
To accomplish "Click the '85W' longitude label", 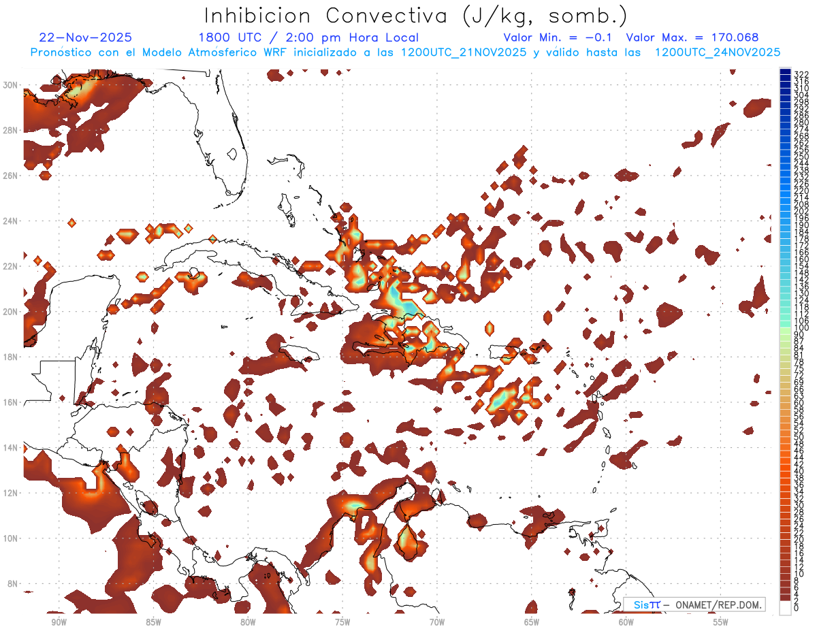I will 153,621.
